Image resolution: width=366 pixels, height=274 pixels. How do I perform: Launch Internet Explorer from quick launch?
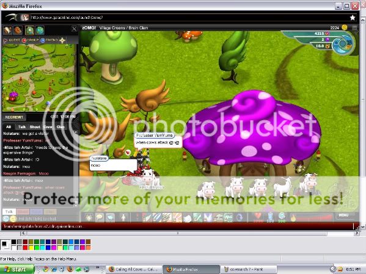coord(54,269)
